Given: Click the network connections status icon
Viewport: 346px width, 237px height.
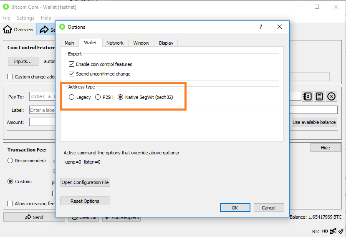Looking at the screenshot, I should point(333,231).
